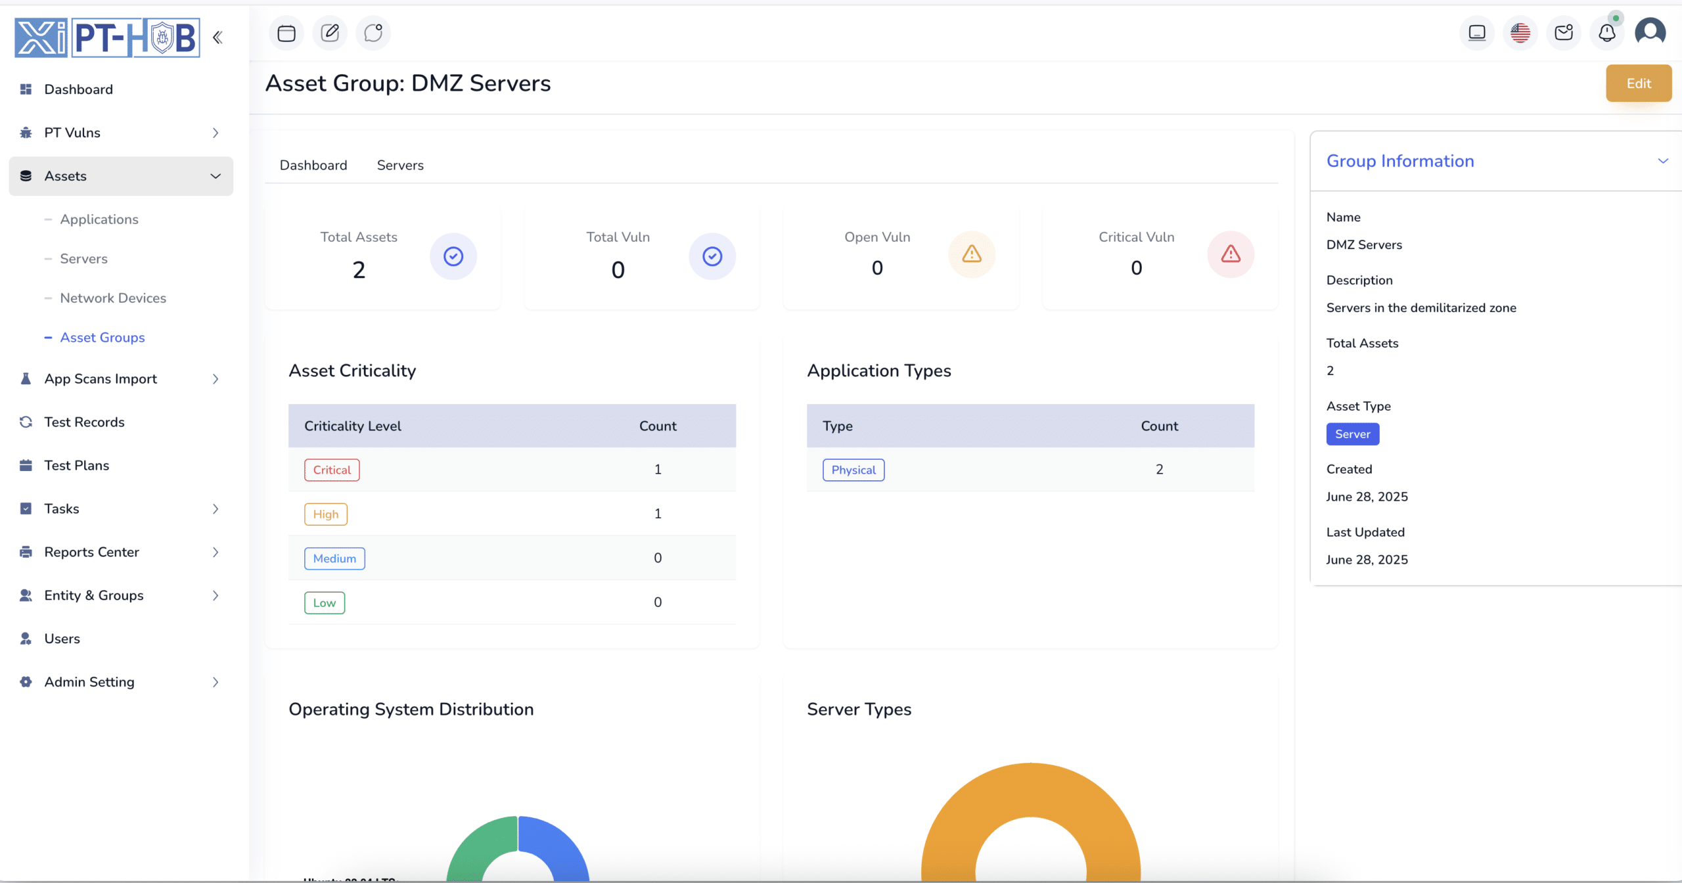Click the Type column header
Viewport: 1682px width, 883px height.
pos(838,426)
